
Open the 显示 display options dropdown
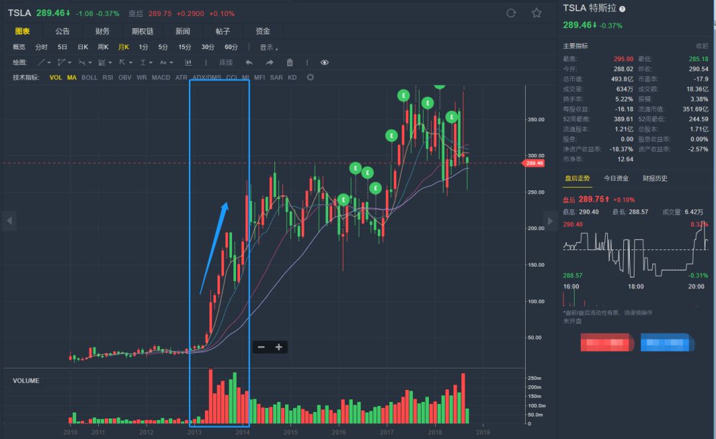click(x=268, y=47)
